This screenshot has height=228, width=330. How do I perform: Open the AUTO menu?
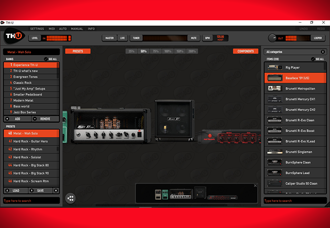(x=63, y=29)
